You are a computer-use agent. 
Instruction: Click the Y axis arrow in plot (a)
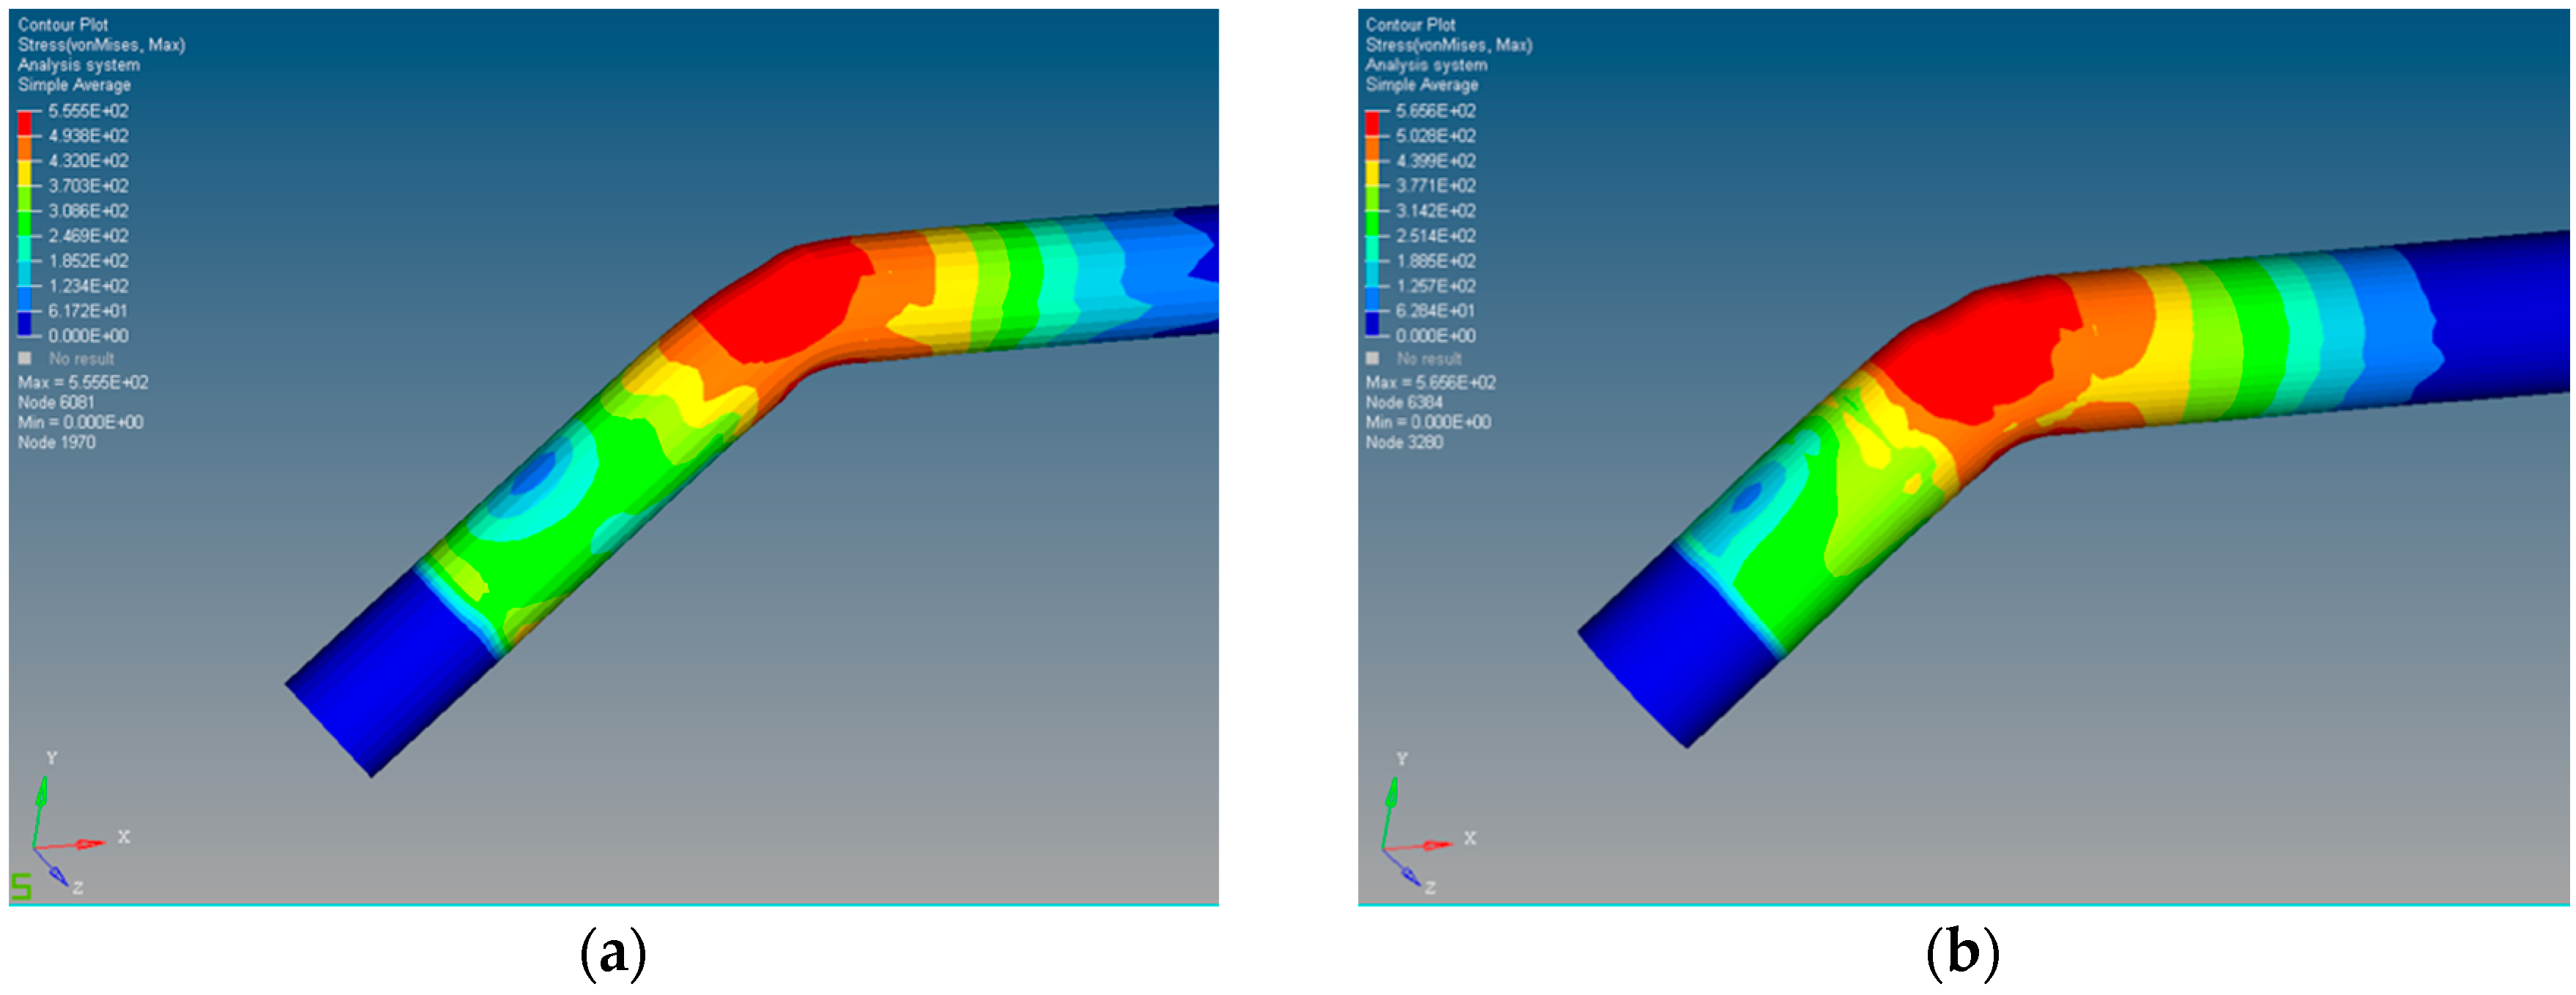point(42,793)
